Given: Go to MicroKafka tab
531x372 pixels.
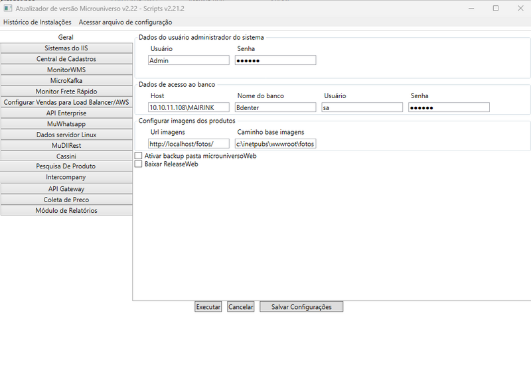Looking at the screenshot, I should tap(66, 80).
